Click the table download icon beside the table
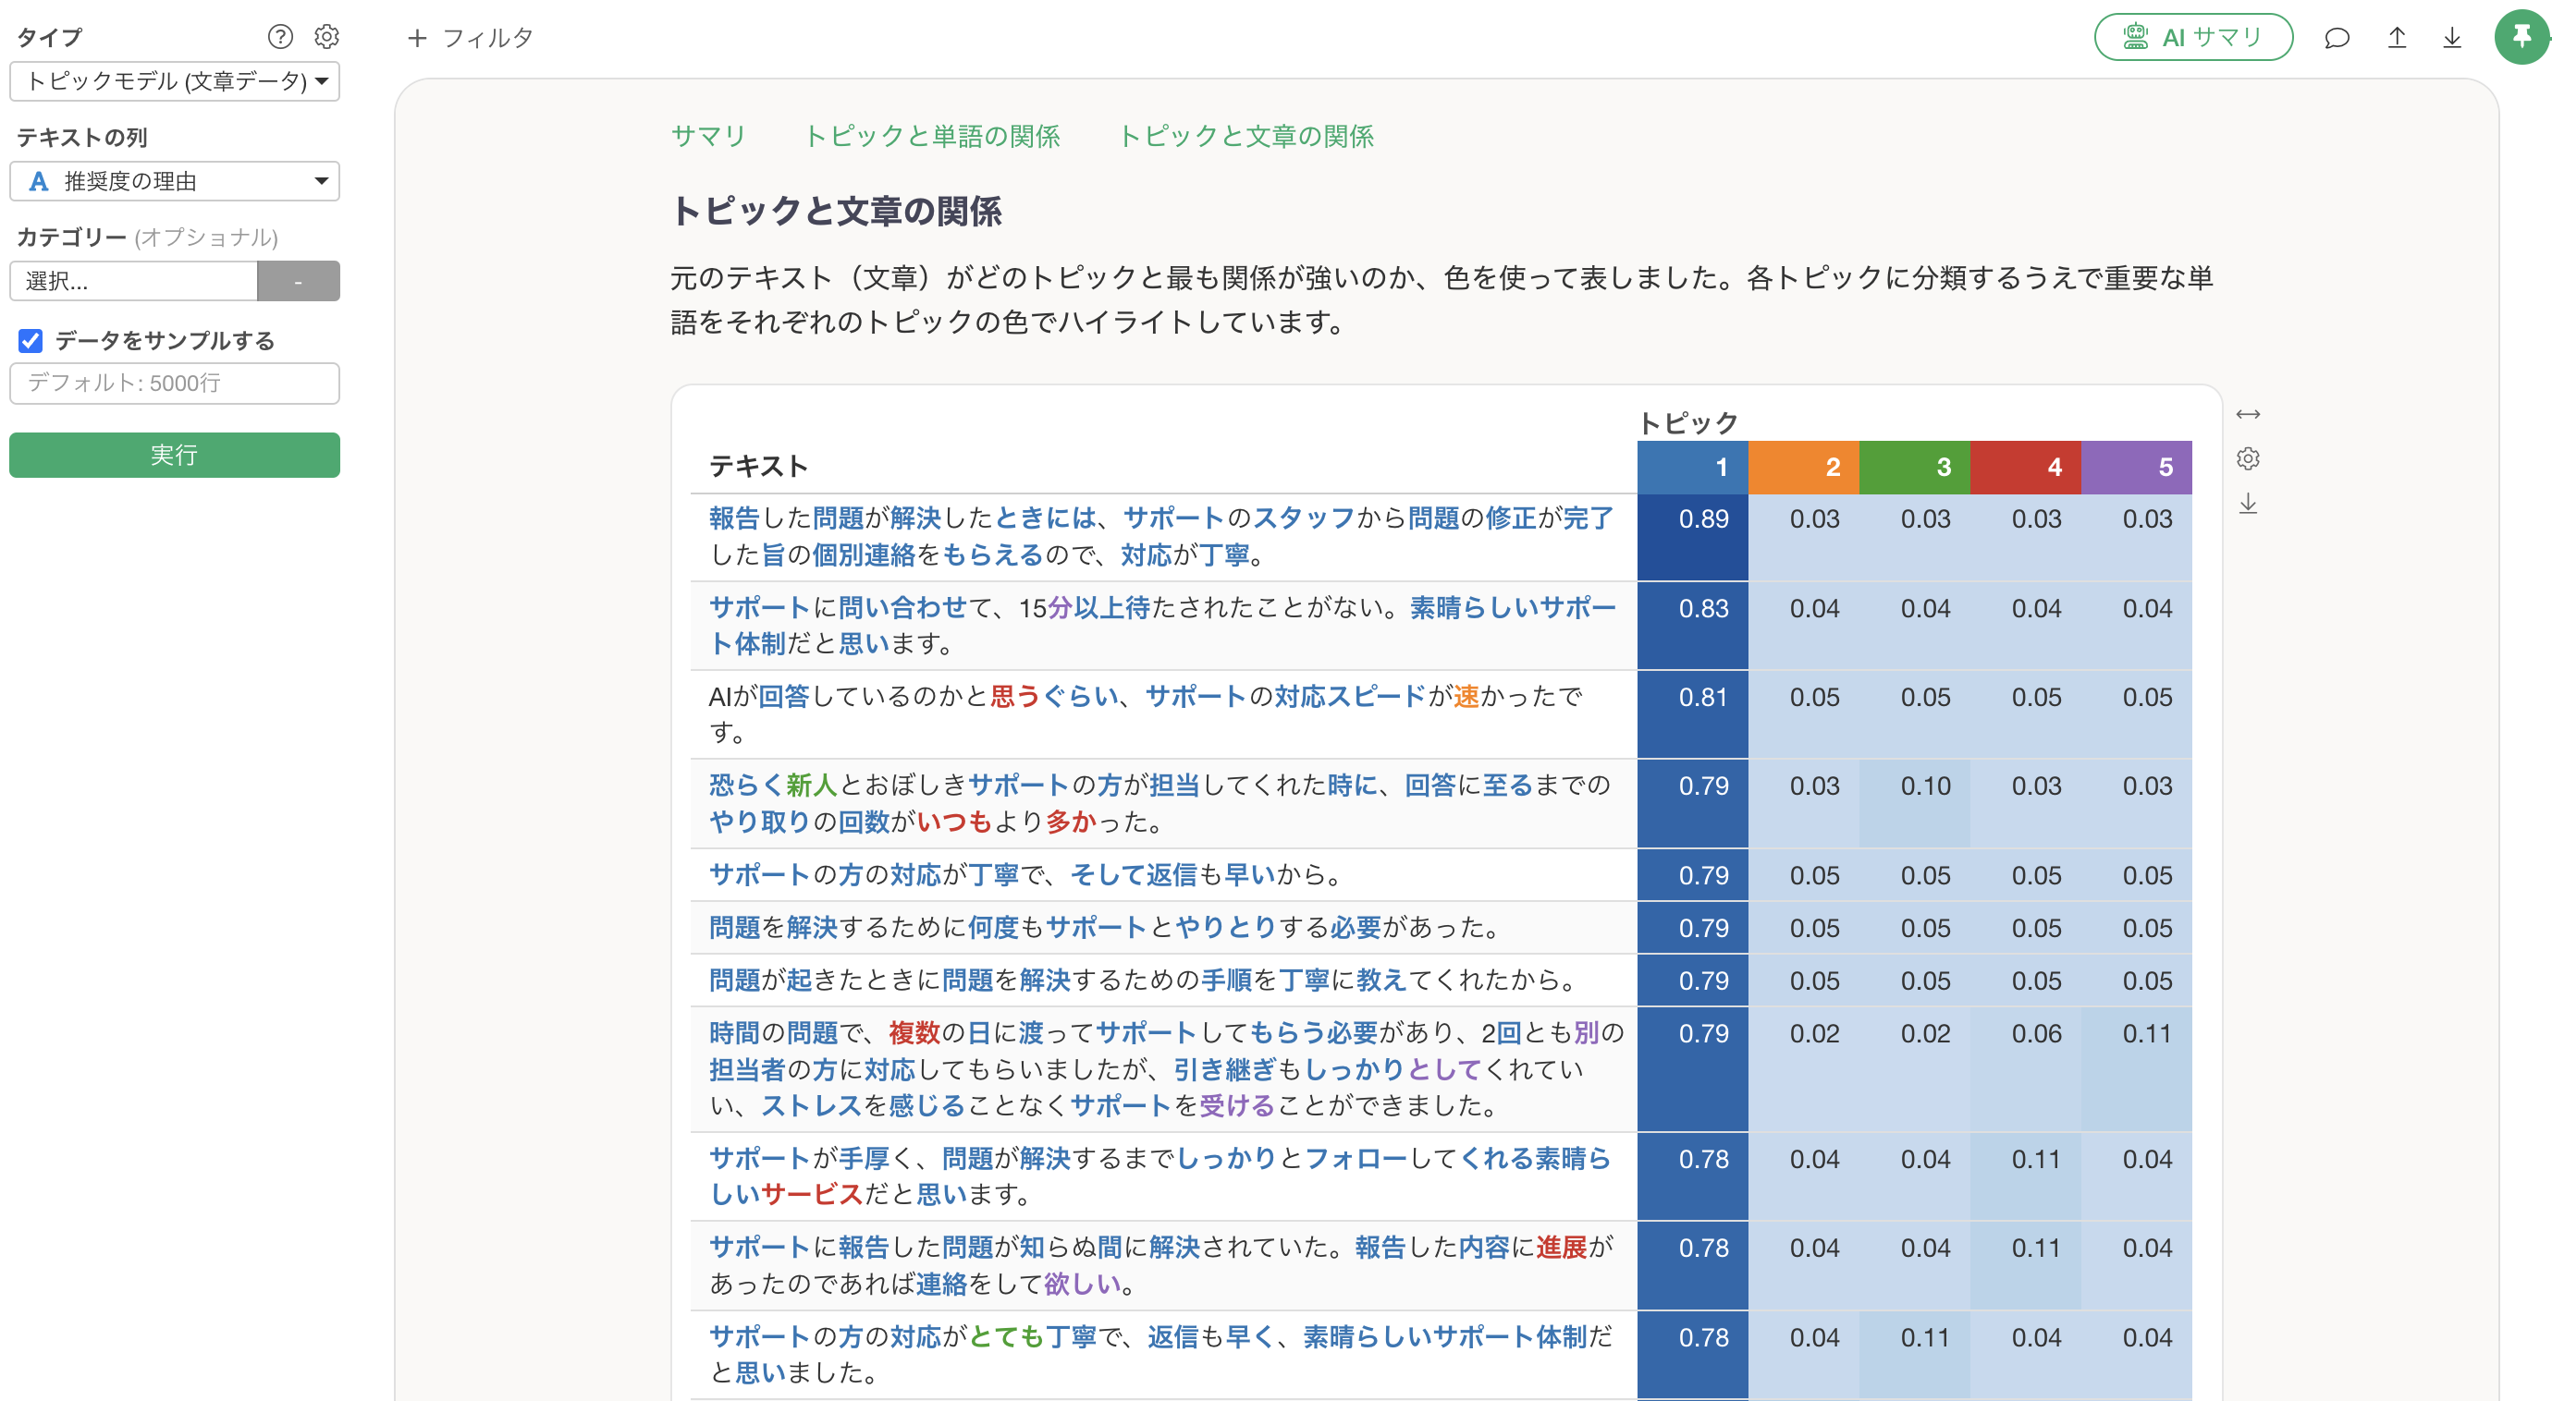2552x1401 pixels. pos(2248,504)
